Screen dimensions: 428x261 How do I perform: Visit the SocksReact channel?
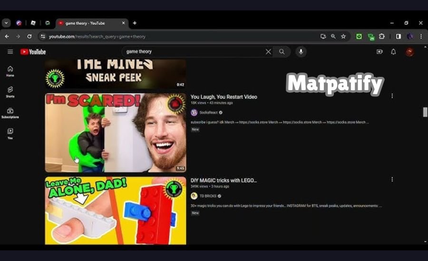209,112
